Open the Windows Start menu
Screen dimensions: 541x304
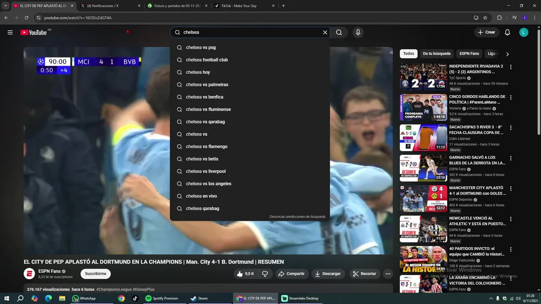click(6, 299)
